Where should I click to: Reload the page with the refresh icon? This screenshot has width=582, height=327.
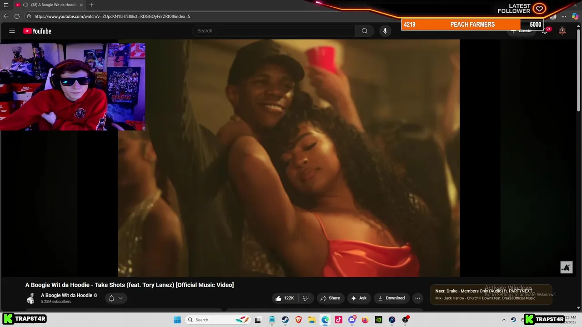[x=17, y=16]
